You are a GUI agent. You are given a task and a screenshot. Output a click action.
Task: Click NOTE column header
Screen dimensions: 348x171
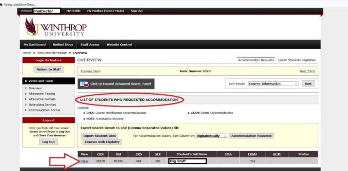(x=277, y=154)
